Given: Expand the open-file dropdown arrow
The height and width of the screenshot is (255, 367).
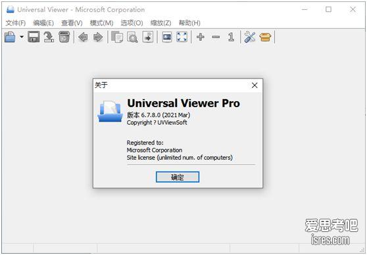Looking at the screenshot, I should [x=22, y=37].
